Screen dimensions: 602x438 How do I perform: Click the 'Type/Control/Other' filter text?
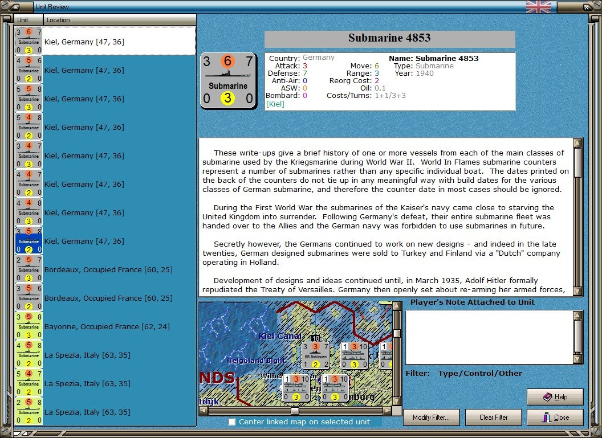pyautogui.click(x=481, y=373)
